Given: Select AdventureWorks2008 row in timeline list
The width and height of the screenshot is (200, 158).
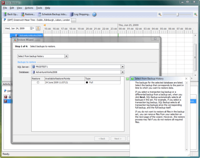Looking at the screenshot, I should click(x=27, y=36).
